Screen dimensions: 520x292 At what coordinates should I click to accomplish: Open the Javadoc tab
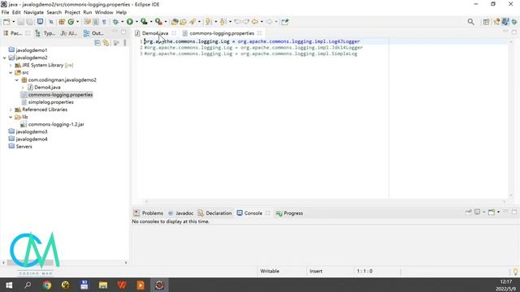coord(180,213)
